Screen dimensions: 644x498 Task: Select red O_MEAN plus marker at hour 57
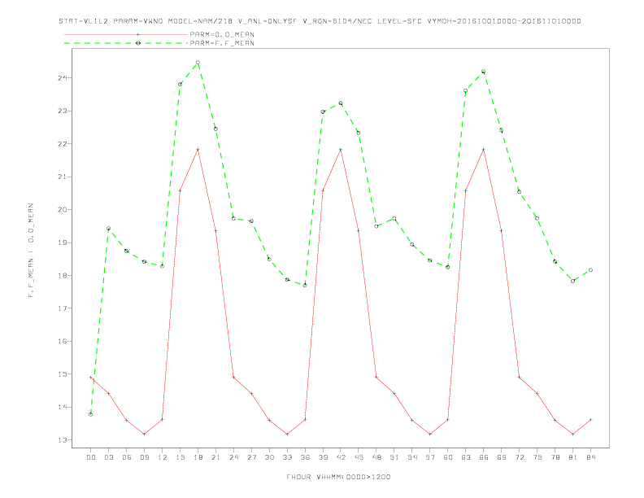click(430, 434)
